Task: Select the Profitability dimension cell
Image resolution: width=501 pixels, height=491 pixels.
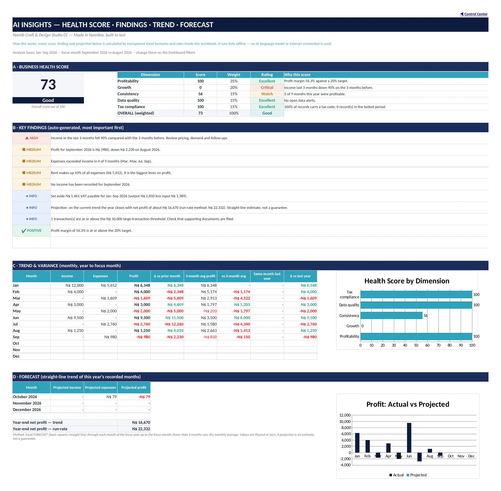Action: coord(150,81)
